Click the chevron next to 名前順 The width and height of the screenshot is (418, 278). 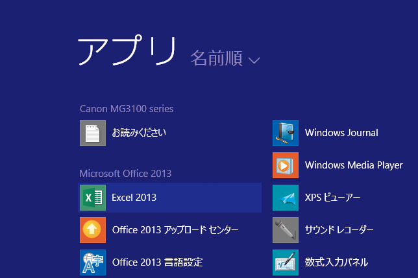pyautogui.click(x=254, y=60)
